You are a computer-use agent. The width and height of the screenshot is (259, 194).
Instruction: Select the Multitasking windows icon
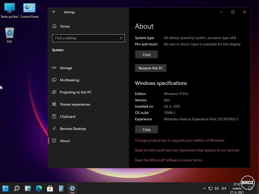coord(54,80)
